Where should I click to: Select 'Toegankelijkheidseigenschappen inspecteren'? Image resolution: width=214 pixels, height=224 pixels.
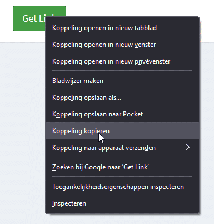pos(122,187)
